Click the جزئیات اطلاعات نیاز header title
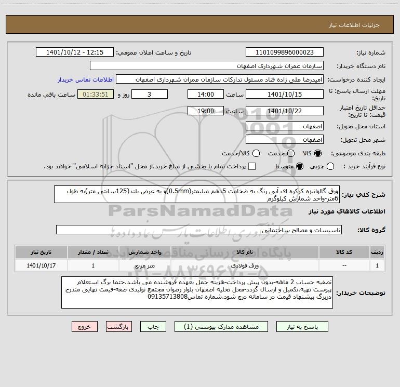This screenshot has width=400, height=387. tap(354, 25)
